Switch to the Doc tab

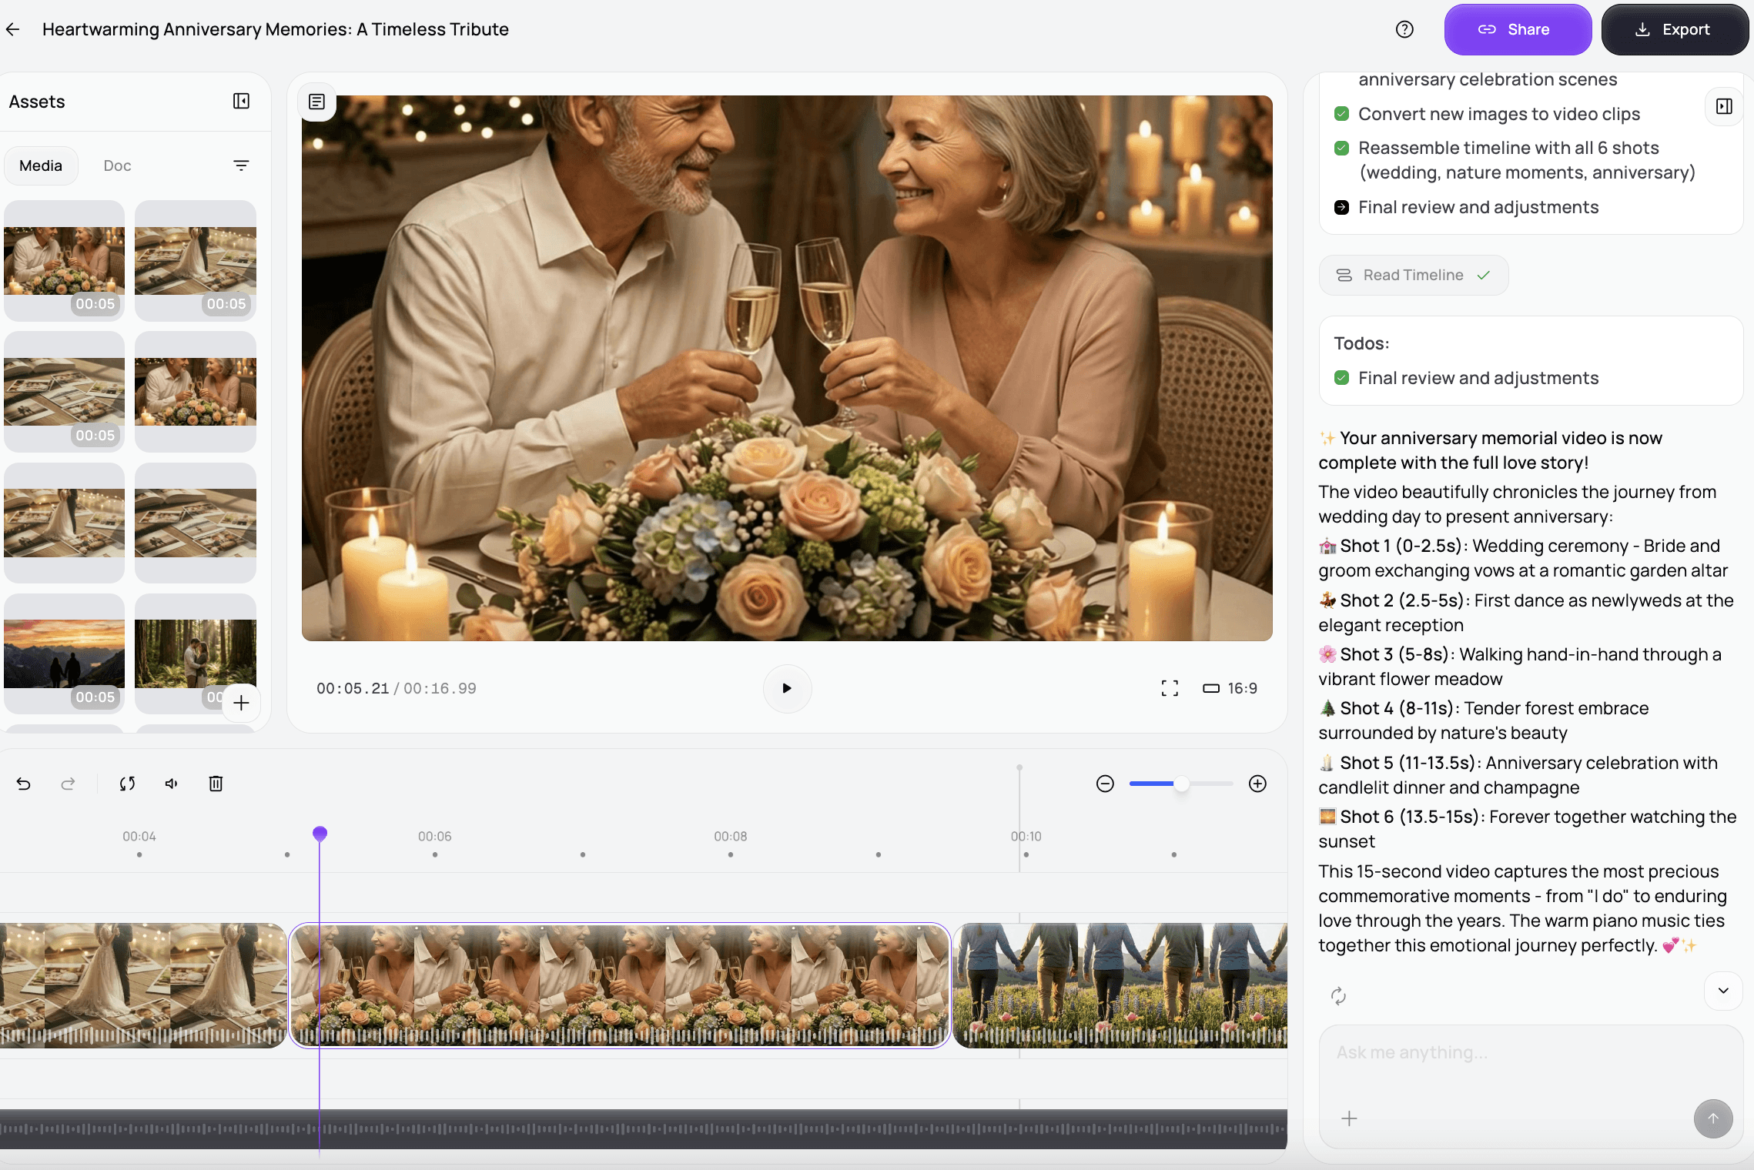pyautogui.click(x=117, y=165)
